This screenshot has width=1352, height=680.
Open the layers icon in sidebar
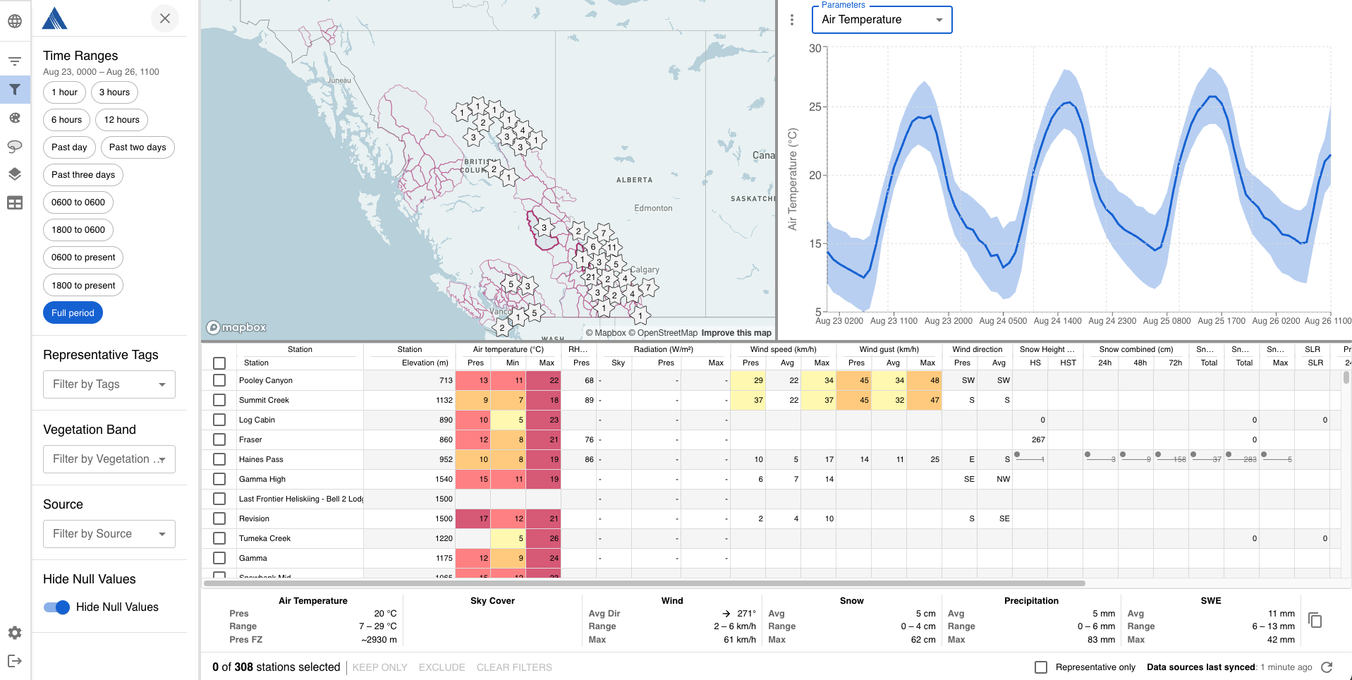(15, 174)
